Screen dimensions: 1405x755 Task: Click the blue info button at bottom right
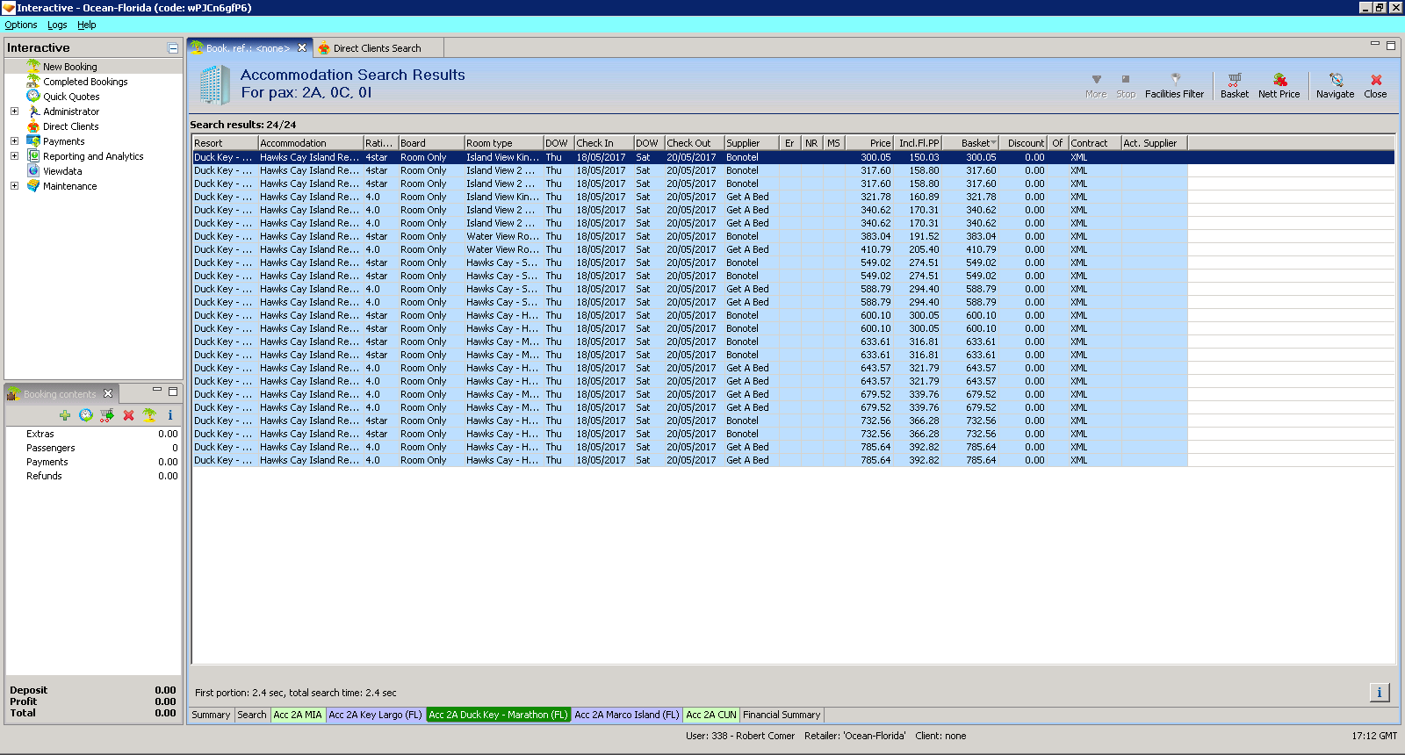pyautogui.click(x=1379, y=693)
